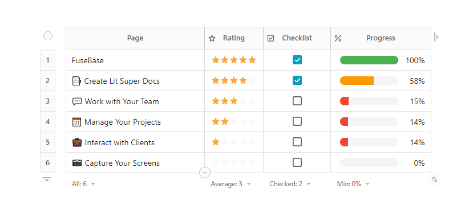Click the calendar icon beside Manage Your Projects
Viewport: 461px width, 209px height.
76,122
